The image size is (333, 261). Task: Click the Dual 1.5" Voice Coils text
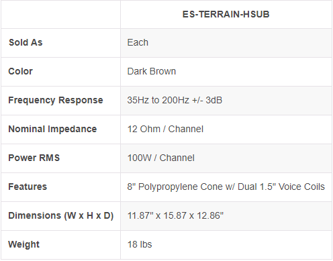click(x=281, y=187)
